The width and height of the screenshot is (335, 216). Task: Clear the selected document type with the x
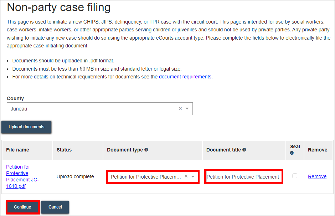[x=186, y=176]
